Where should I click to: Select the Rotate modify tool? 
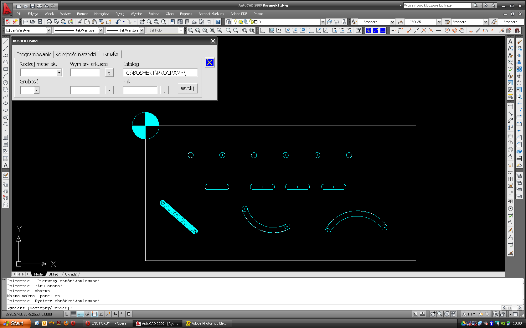pyautogui.click(x=519, y=83)
